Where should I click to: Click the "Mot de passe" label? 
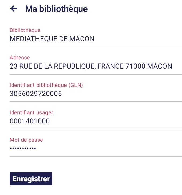(26, 140)
